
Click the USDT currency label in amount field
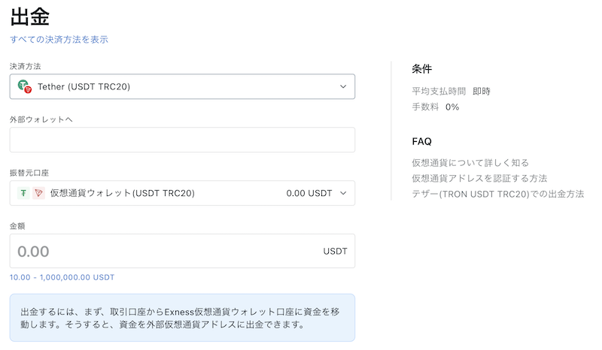click(x=335, y=251)
